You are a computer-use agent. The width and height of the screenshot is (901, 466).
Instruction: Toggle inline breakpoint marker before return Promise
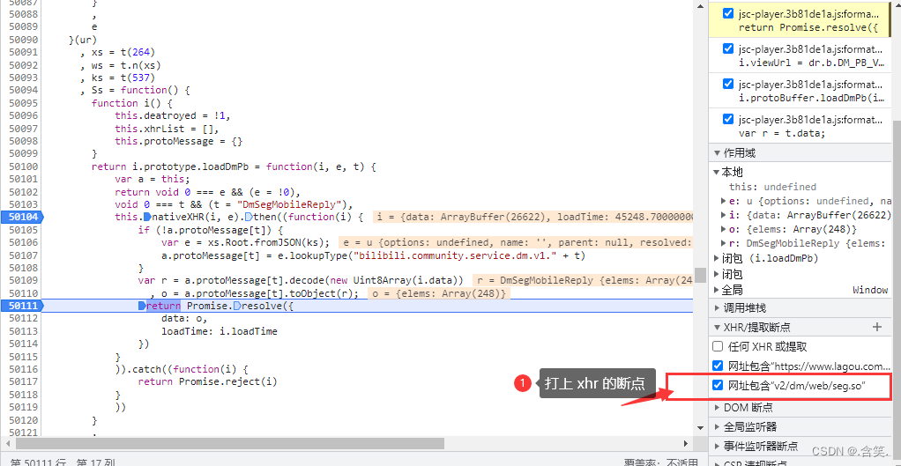click(x=142, y=306)
